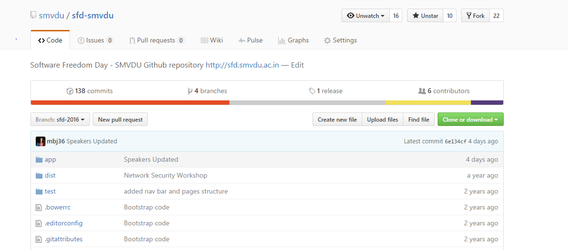Open the Wiki tab
The width and height of the screenshot is (568, 250).
coord(212,41)
